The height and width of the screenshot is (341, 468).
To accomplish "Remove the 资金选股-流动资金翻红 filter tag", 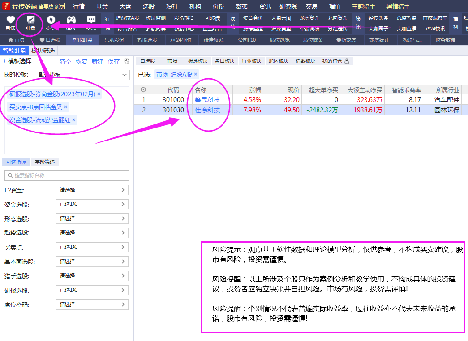I will pyautogui.click(x=74, y=120).
